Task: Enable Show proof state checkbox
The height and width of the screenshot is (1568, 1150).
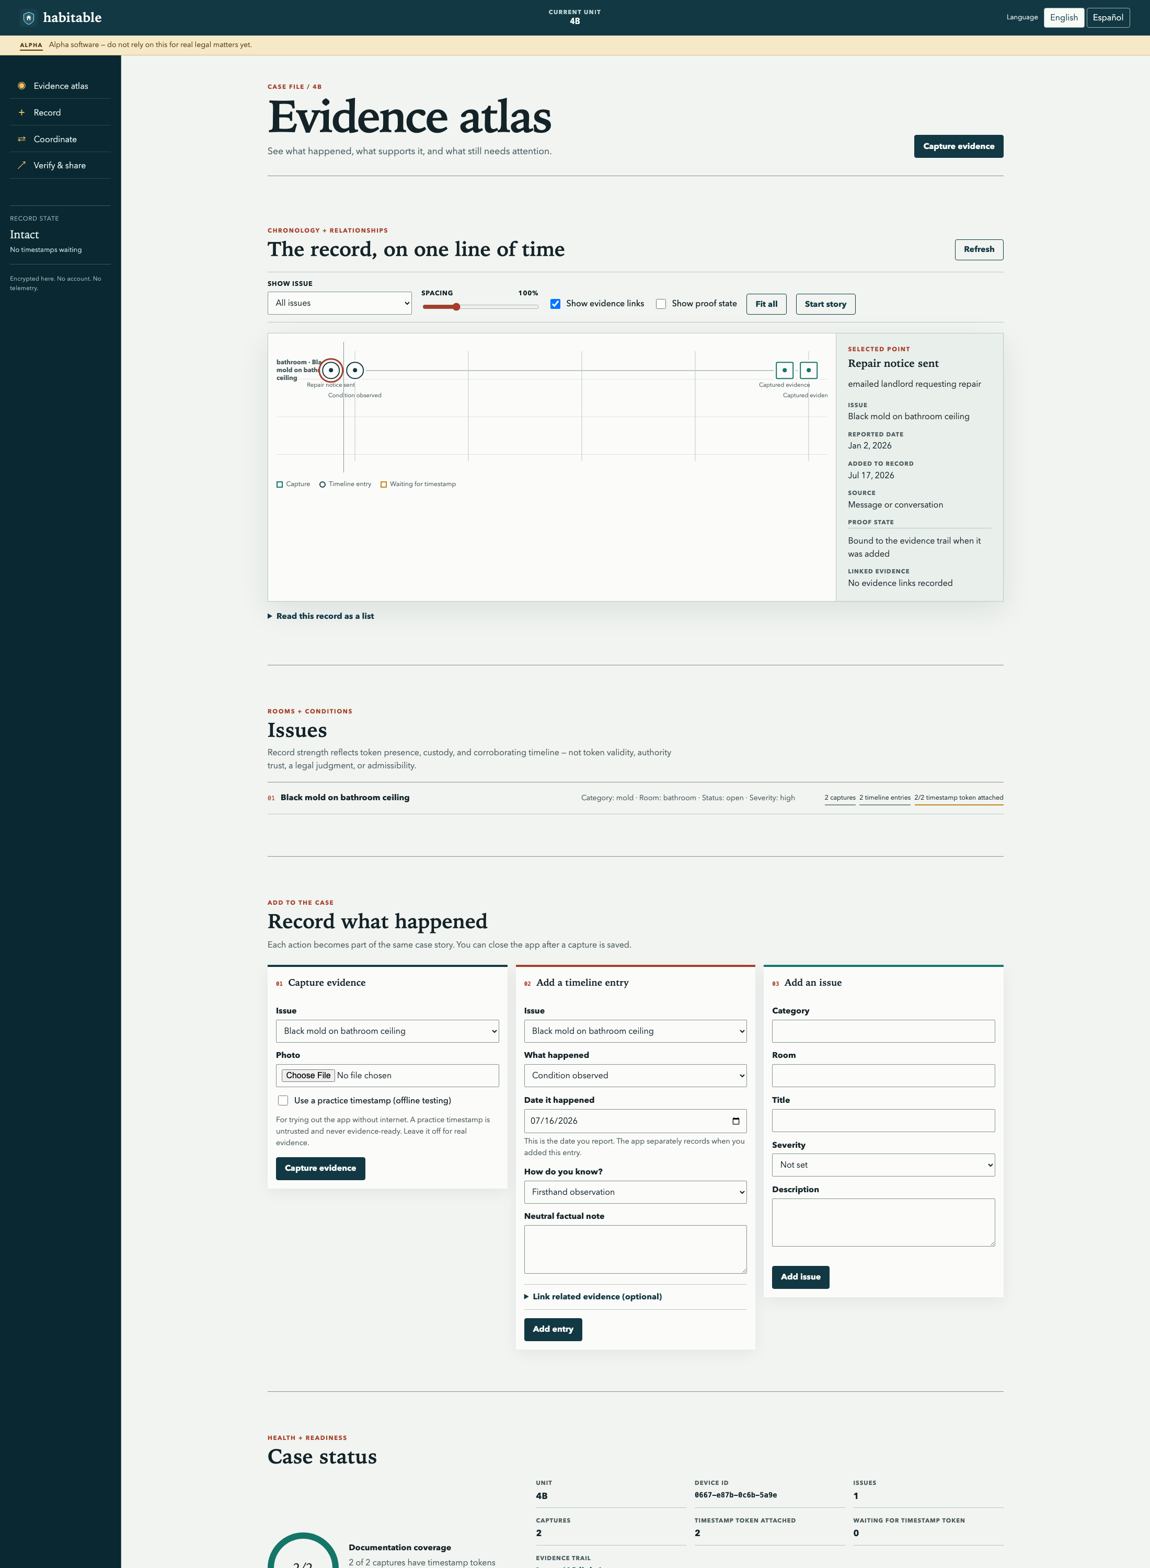Action: 661,304
